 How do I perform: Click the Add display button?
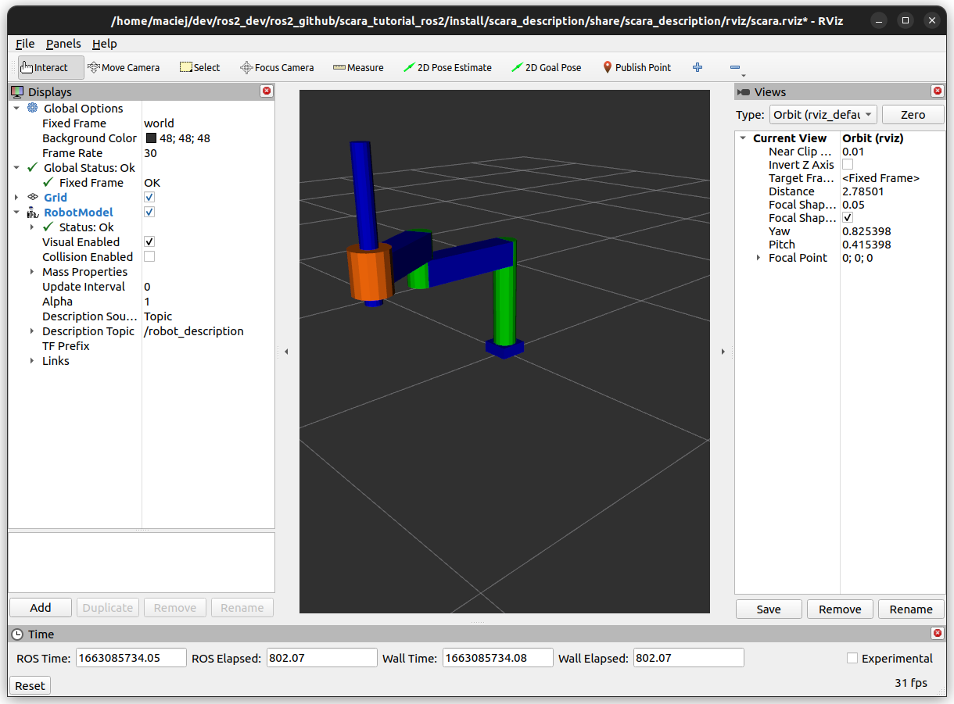[41, 608]
